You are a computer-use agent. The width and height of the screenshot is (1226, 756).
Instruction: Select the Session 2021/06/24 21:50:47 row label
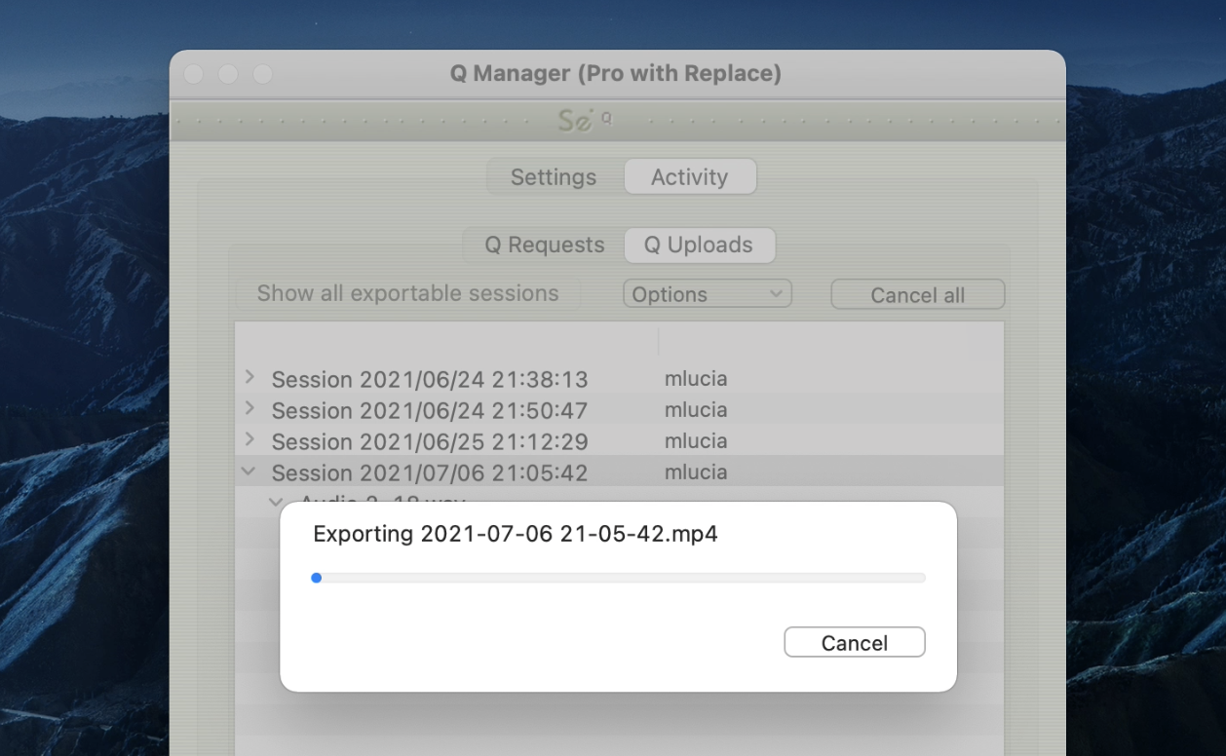[x=429, y=410]
